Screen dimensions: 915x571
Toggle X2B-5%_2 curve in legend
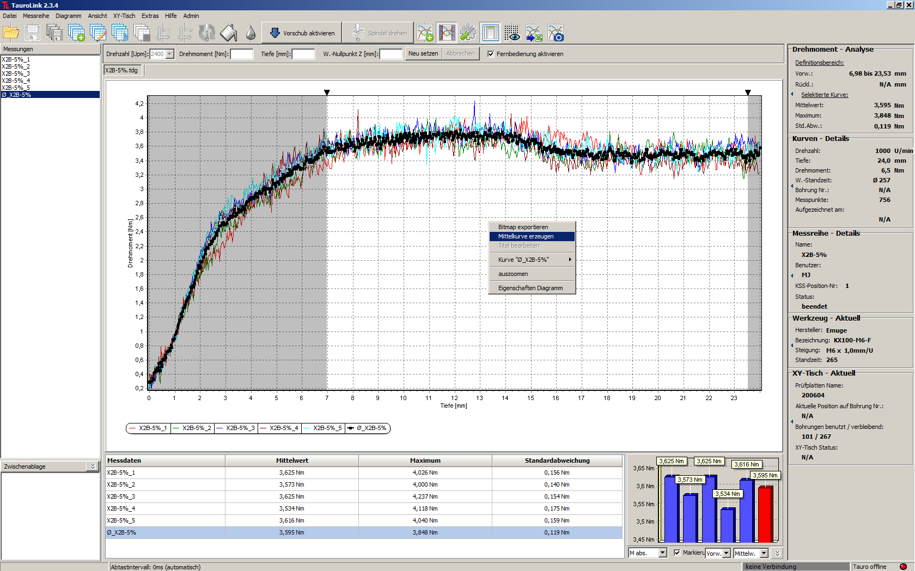(x=192, y=428)
